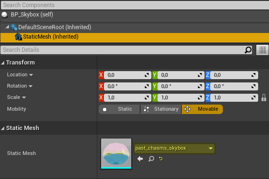Collapse the Transform section

2,63
